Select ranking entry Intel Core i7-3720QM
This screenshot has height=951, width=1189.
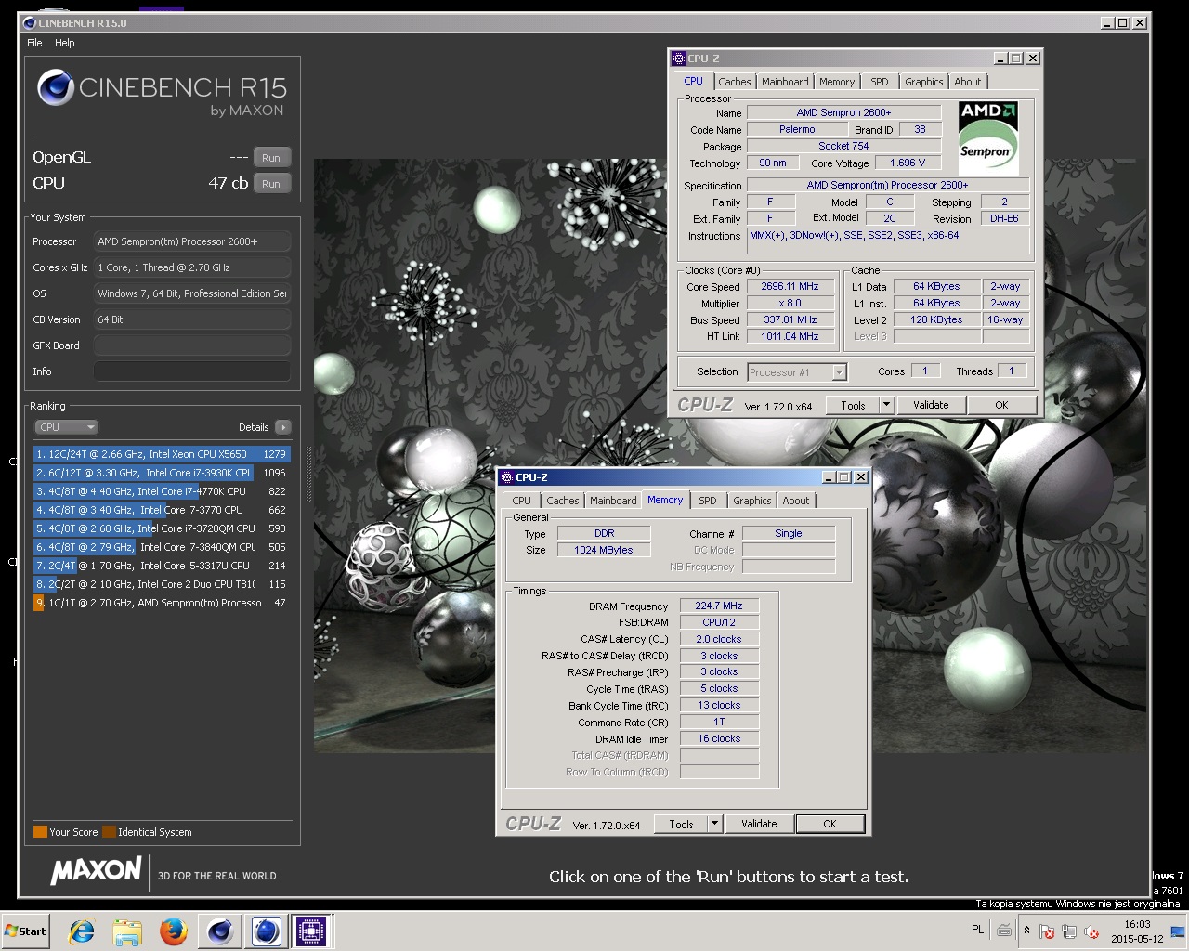click(x=162, y=528)
